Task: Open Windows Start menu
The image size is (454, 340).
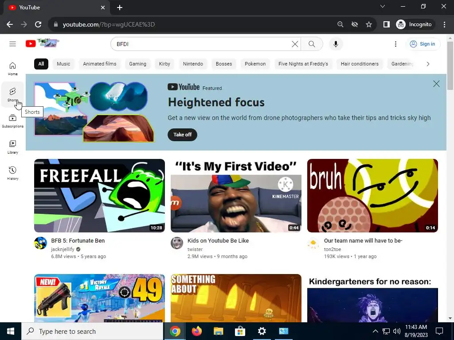Action: point(11,331)
